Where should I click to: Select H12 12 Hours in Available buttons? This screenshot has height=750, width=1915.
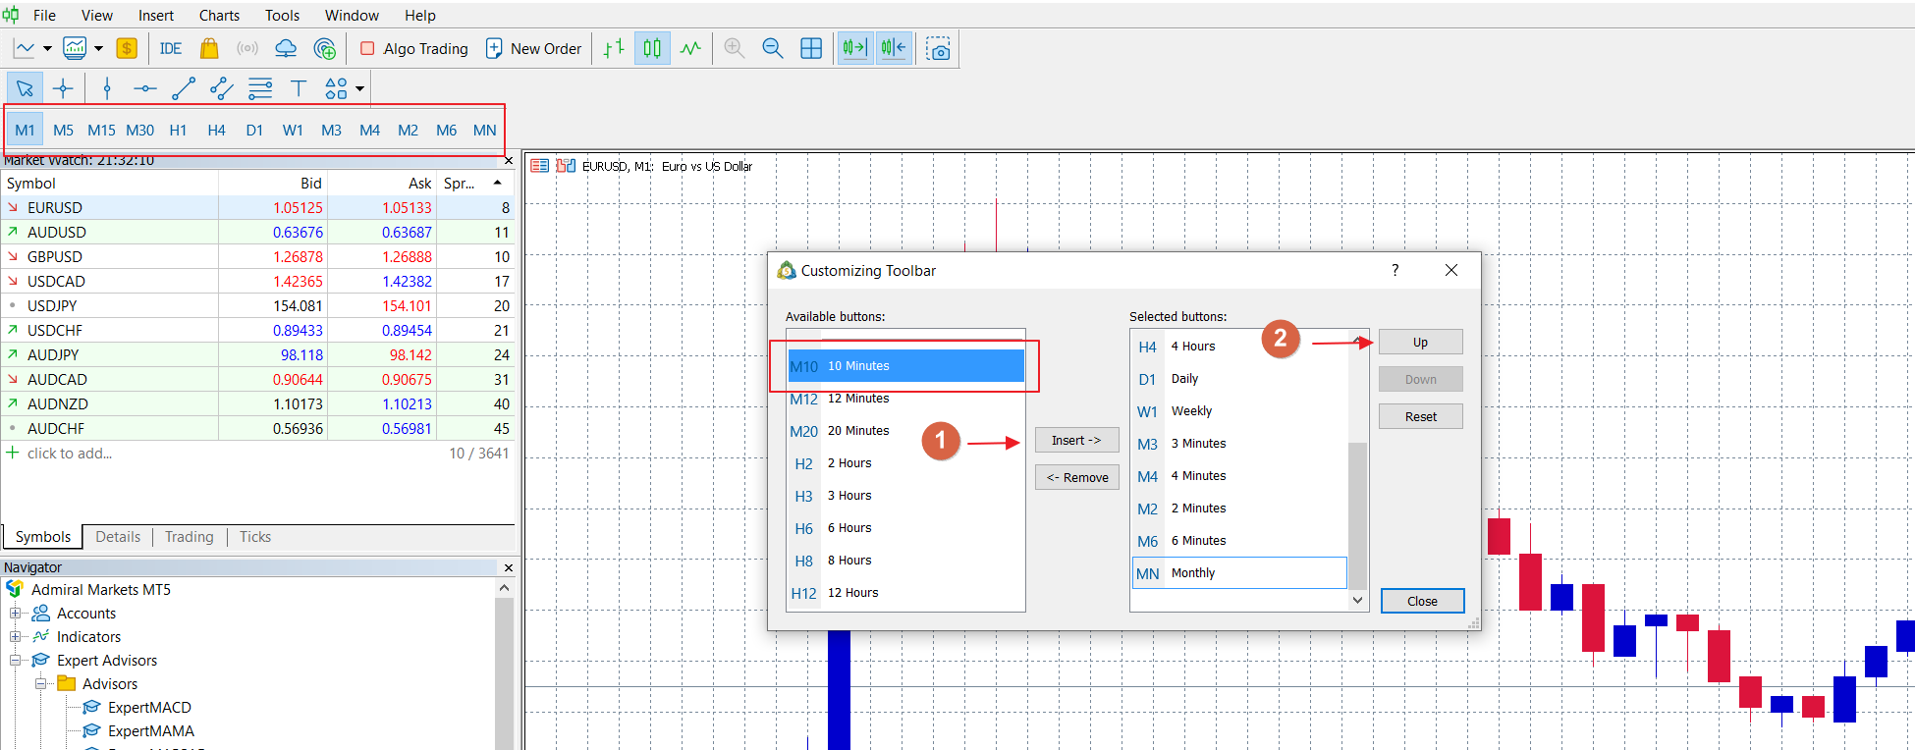pyautogui.click(x=905, y=592)
